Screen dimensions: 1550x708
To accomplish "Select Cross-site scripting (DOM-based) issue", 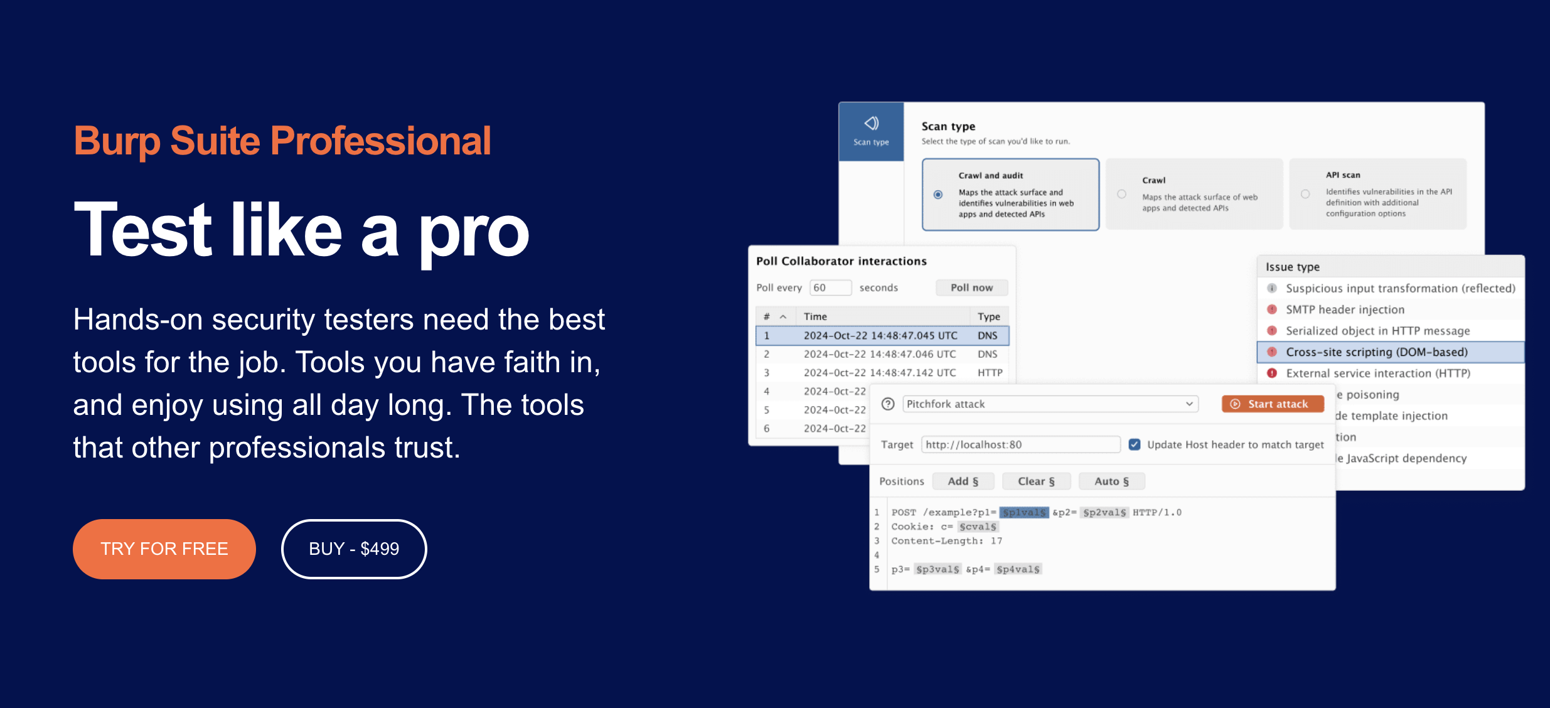I will coord(1391,352).
